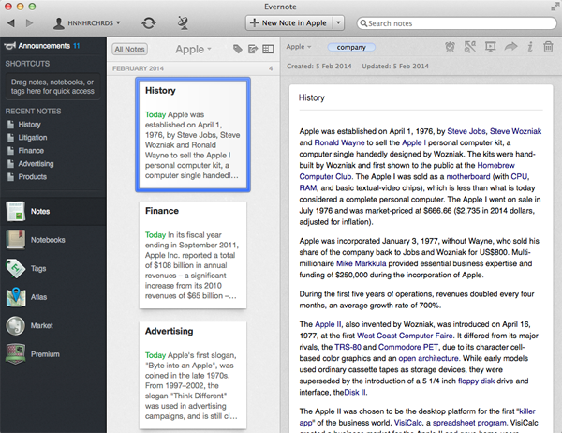Select the Finance note card

pos(193,255)
